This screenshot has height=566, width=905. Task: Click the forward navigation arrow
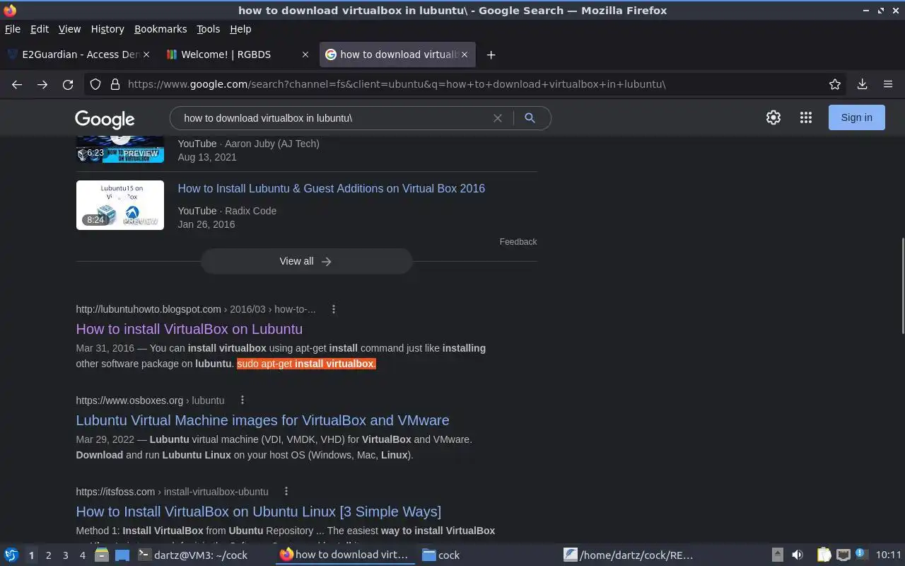(x=42, y=84)
